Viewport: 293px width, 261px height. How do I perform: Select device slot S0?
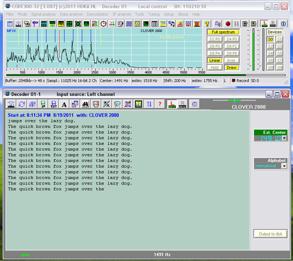coord(270,39)
